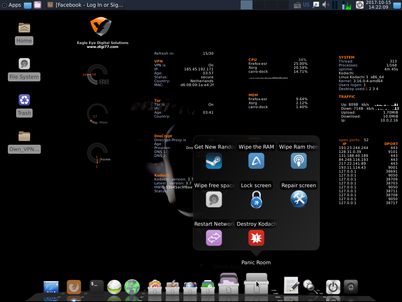The width and height of the screenshot is (402, 302).
Task: Click the 'Wipe free space' label
Action: tap(214, 186)
